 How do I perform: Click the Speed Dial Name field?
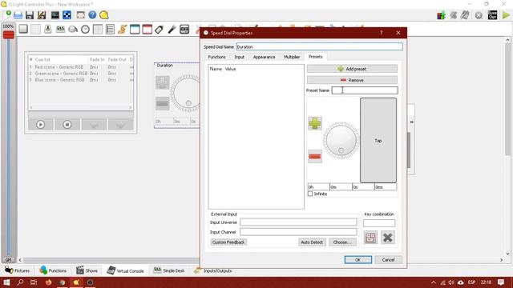[x=319, y=46]
